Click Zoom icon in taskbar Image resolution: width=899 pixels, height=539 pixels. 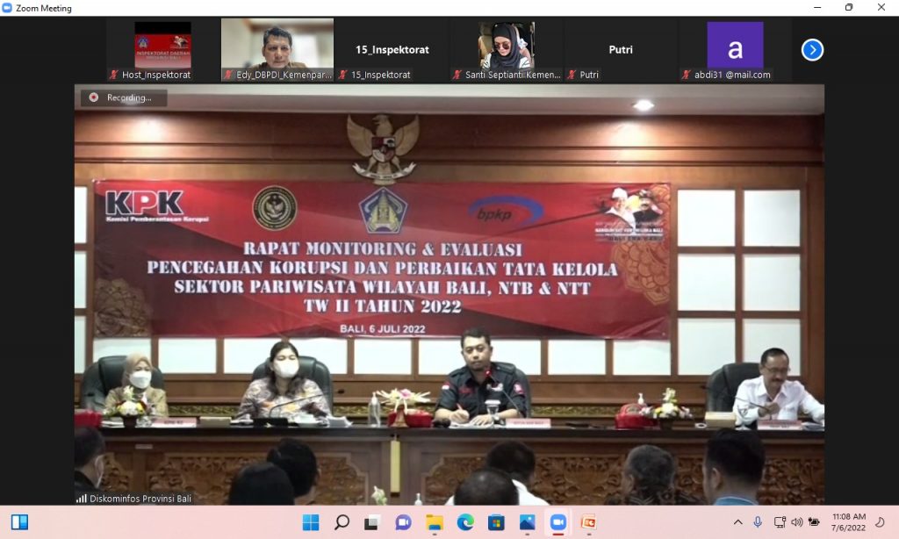point(557,522)
